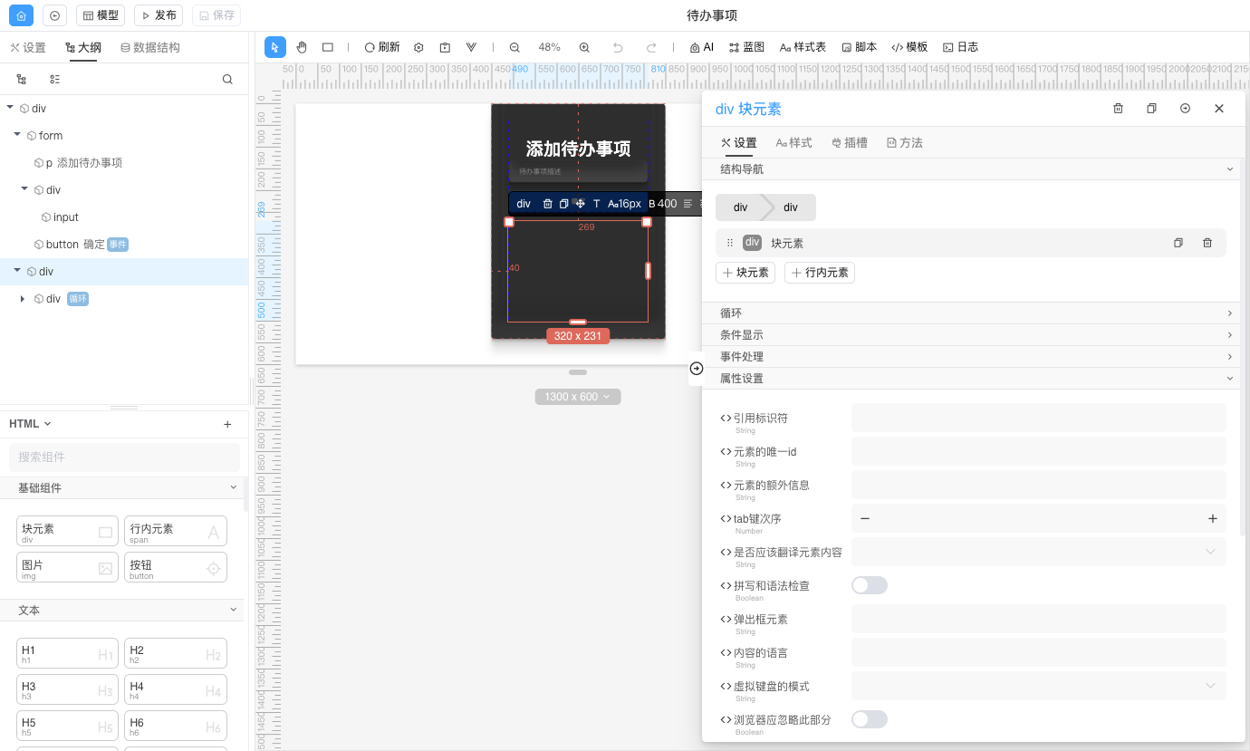
Task: Open the 样式 tab in the div panel
Action: pyautogui.click(x=793, y=142)
